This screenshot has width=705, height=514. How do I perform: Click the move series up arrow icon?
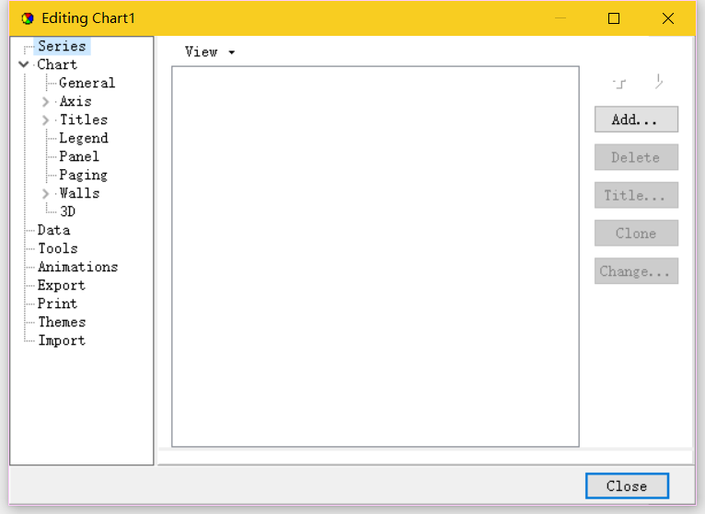pyautogui.click(x=619, y=83)
